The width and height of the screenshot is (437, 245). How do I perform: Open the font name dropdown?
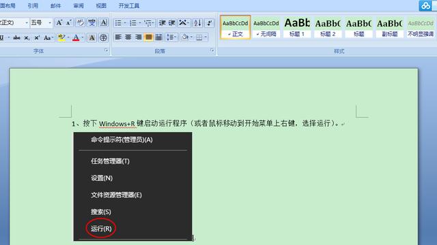(x=27, y=22)
